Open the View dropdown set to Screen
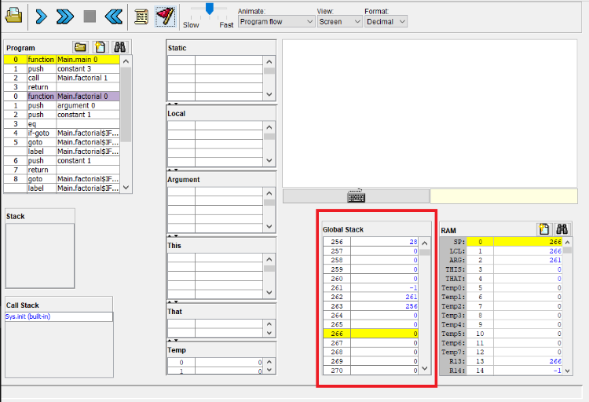Image resolution: width=589 pixels, height=402 pixels. [x=339, y=22]
